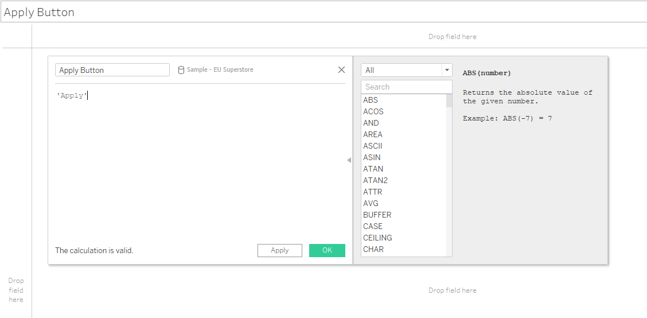Confirm calculation with OK button

click(x=327, y=250)
